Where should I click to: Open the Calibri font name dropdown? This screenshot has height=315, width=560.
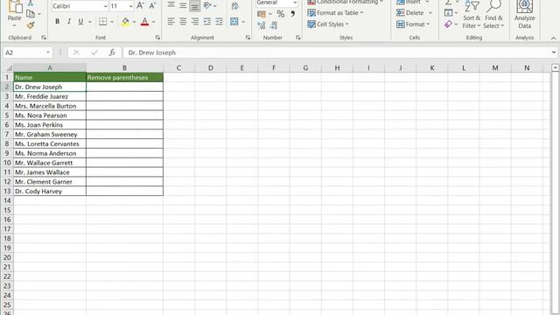click(x=105, y=6)
